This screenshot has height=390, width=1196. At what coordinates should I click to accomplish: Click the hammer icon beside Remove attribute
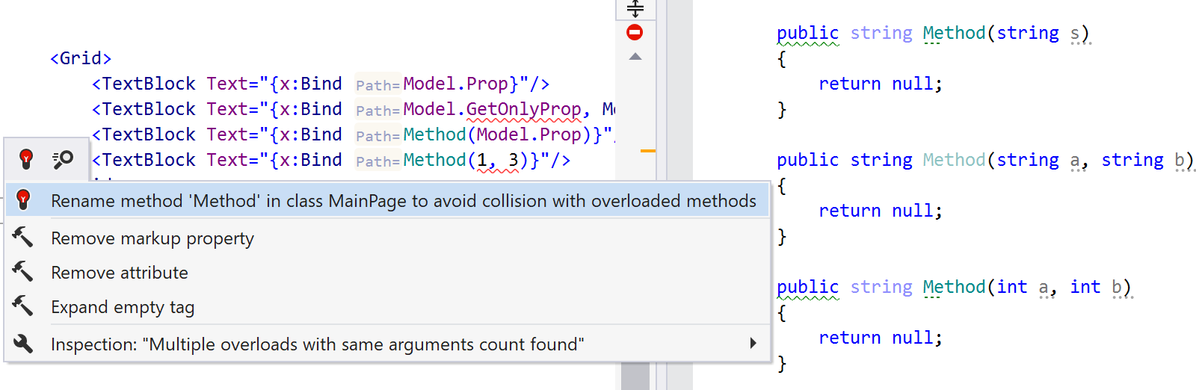(23, 272)
